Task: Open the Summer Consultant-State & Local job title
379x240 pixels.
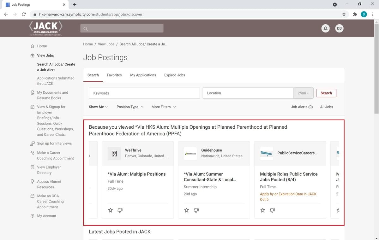Action: (x=210, y=177)
